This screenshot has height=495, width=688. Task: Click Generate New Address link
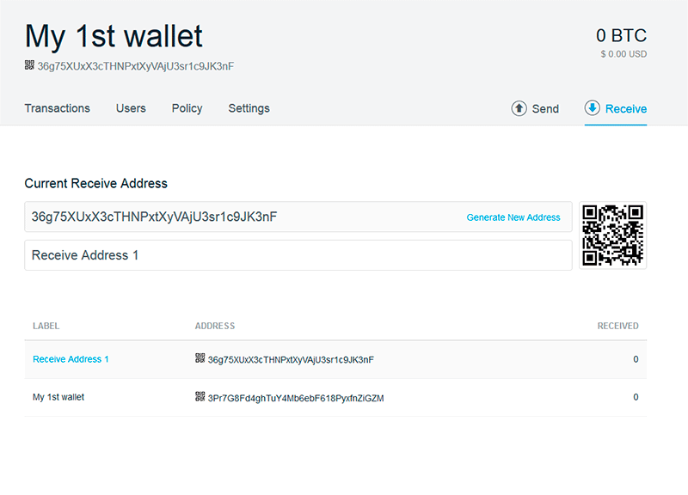[x=513, y=217]
